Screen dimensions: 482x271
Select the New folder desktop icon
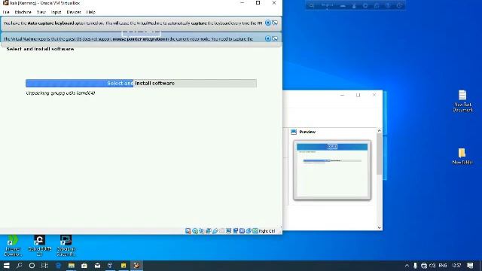462,156
